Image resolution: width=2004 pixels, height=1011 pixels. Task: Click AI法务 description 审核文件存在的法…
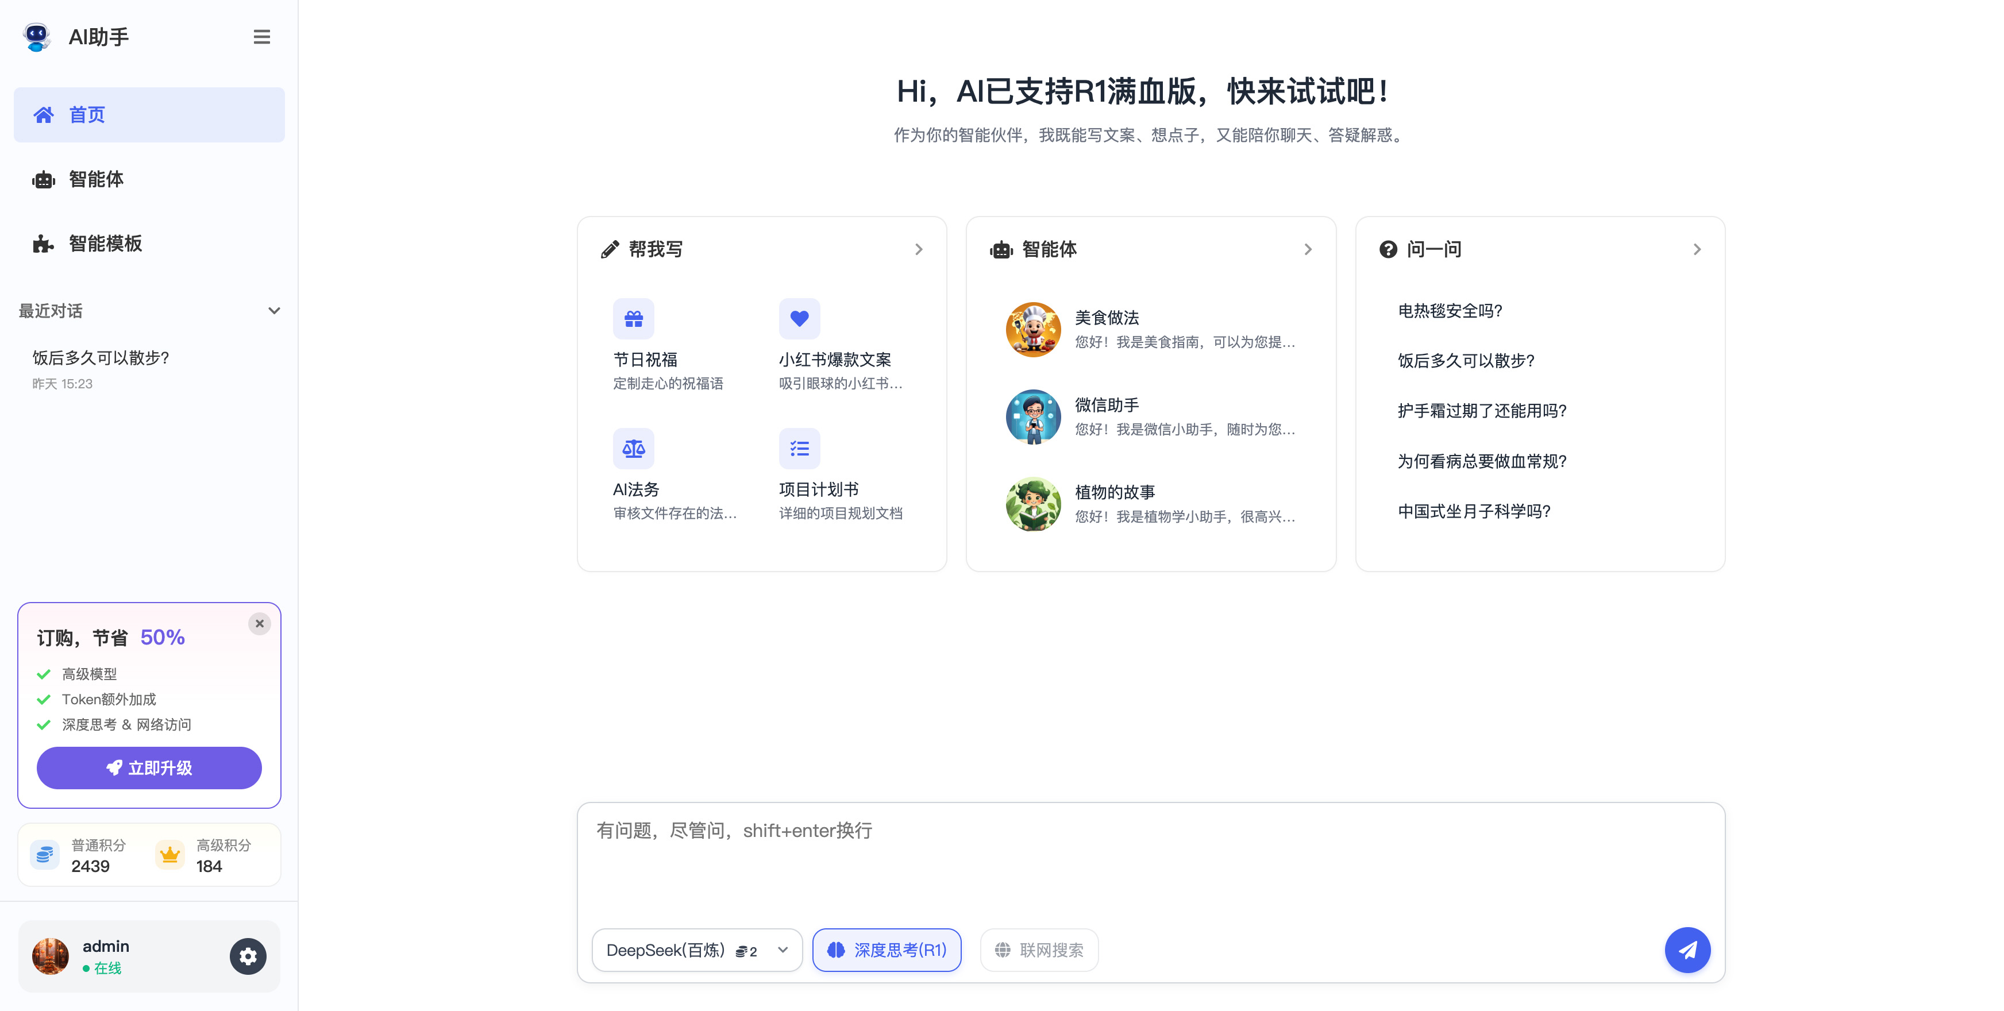tap(675, 514)
